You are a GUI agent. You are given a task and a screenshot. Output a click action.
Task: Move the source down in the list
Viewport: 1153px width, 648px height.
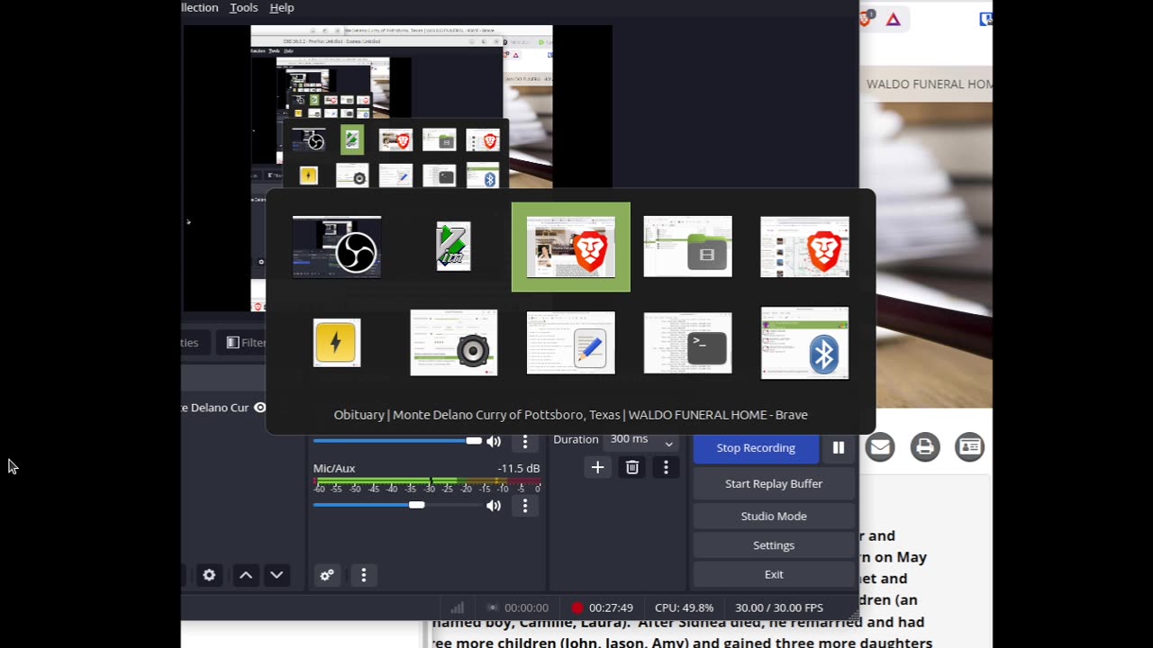277,575
